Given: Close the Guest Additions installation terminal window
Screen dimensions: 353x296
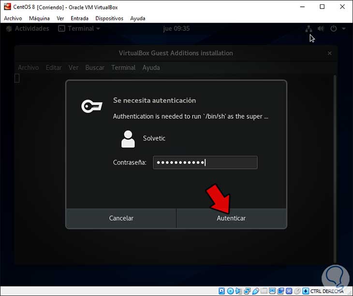Looking at the screenshot, I should tap(330, 53).
